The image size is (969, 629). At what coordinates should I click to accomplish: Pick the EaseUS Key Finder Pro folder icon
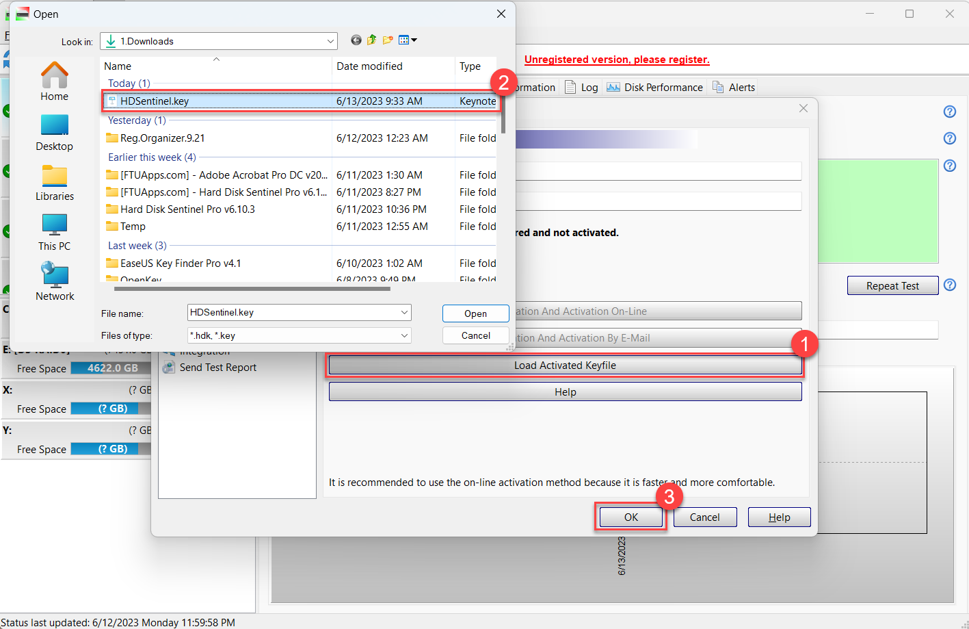click(x=112, y=264)
